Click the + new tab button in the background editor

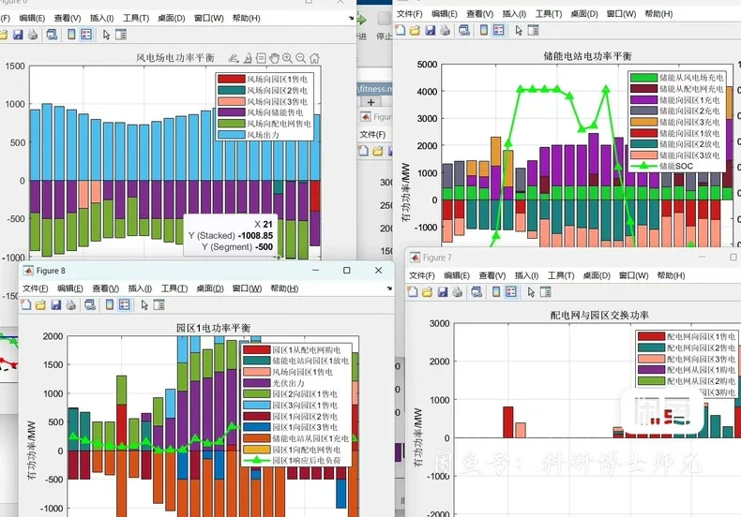click(371, 102)
